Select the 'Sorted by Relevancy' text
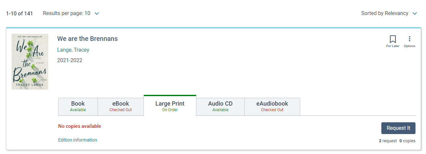426x154 pixels. 385,13
